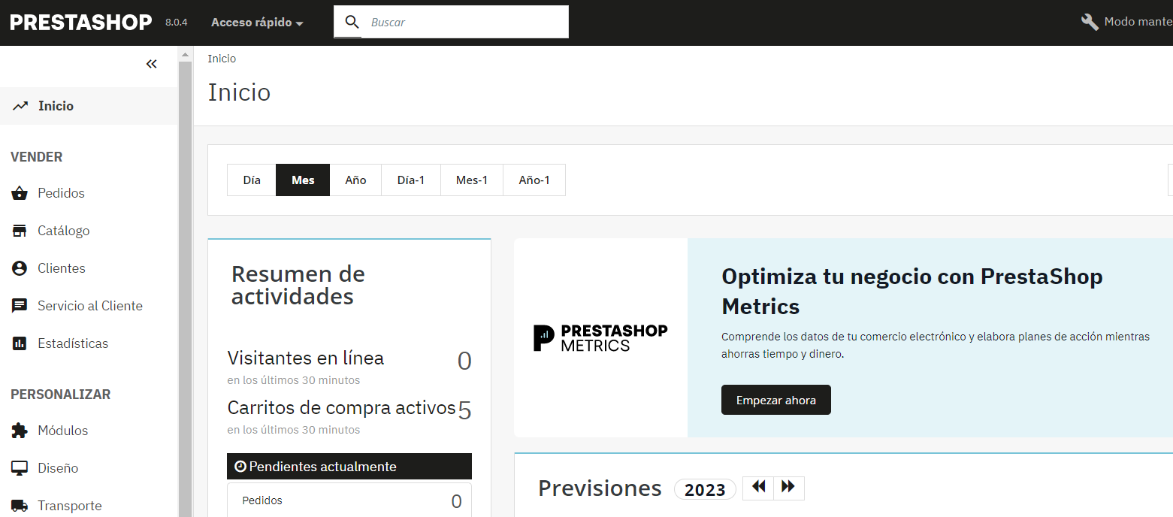Click the Pendientes actualmente header
The height and width of the screenshot is (517, 1173).
point(349,467)
